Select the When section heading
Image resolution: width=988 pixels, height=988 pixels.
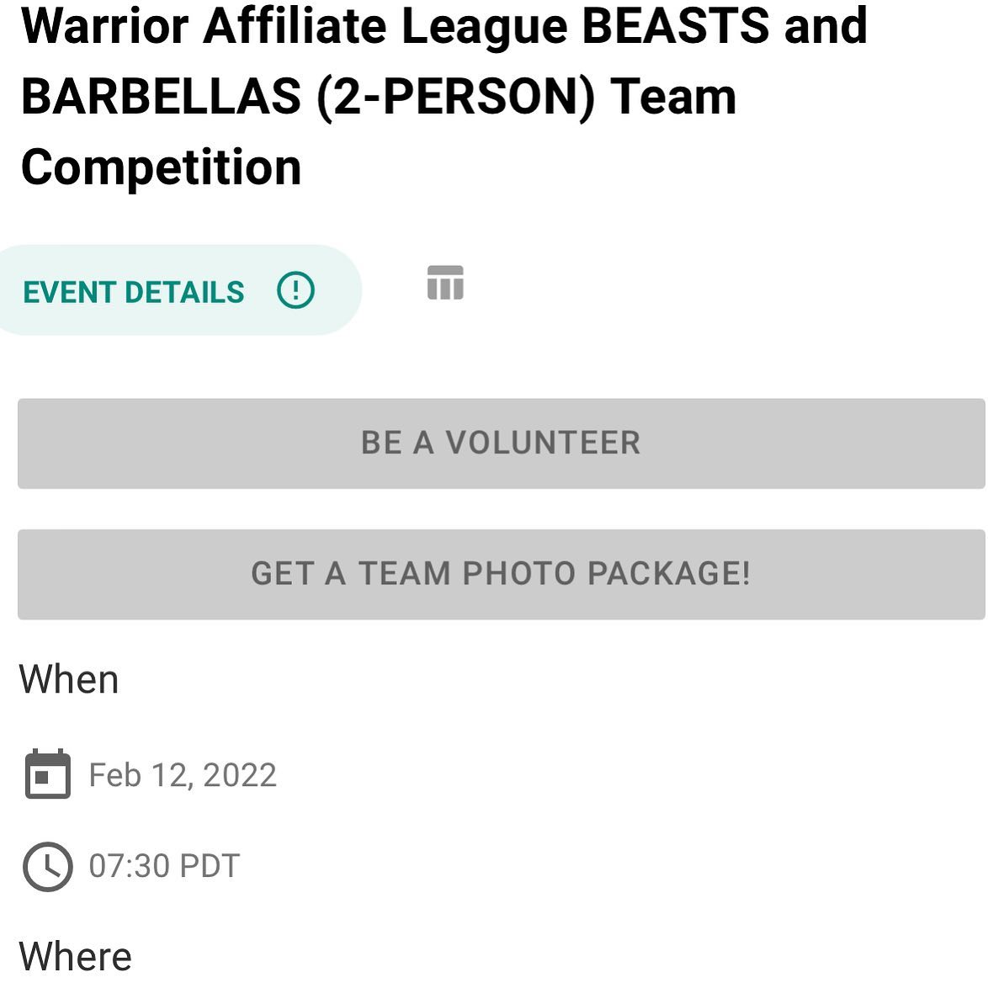(69, 679)
